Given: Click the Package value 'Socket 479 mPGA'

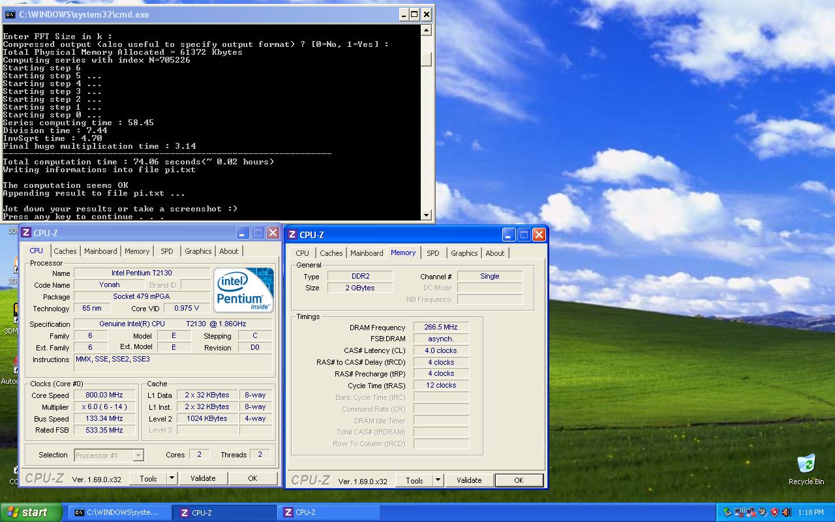Looking at the screenshot, I should pyautogui.click(x=142, y=296).
